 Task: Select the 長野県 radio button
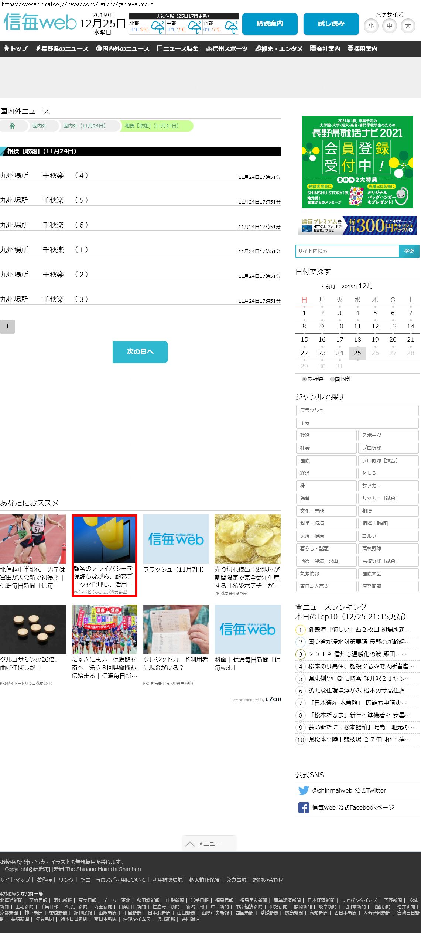click(304, 379)
